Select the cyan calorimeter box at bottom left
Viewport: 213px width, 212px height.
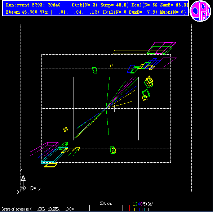tap(54, 155)
